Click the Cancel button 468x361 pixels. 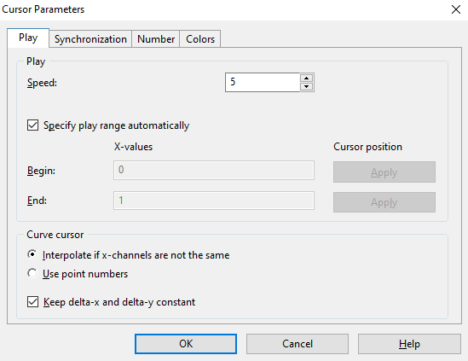click(x=298, y=344)
